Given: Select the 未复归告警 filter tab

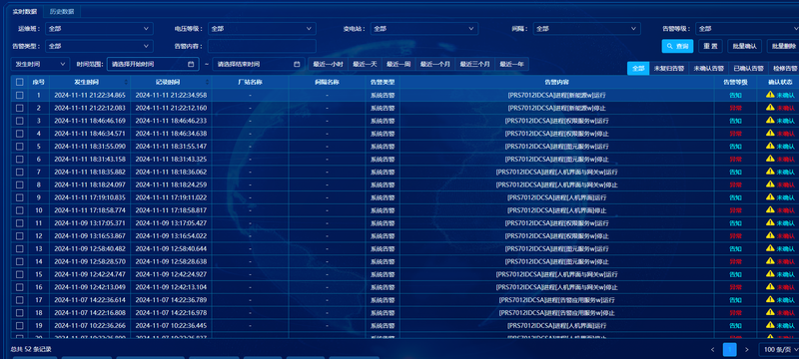Looking at the screenshot, I should (x=669, y=68).
